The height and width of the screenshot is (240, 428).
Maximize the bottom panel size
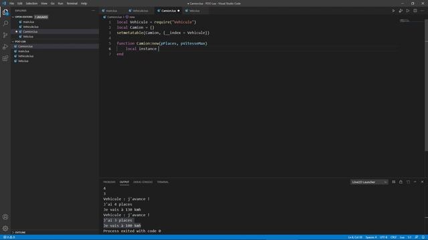point(415,182)
